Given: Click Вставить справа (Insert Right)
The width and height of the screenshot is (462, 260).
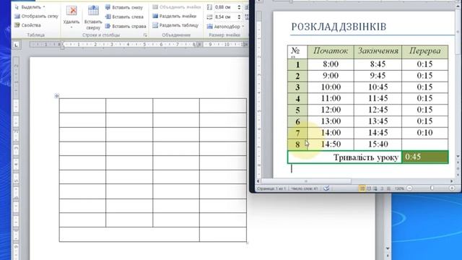Looking at the screenshot, I should (126, 26).
